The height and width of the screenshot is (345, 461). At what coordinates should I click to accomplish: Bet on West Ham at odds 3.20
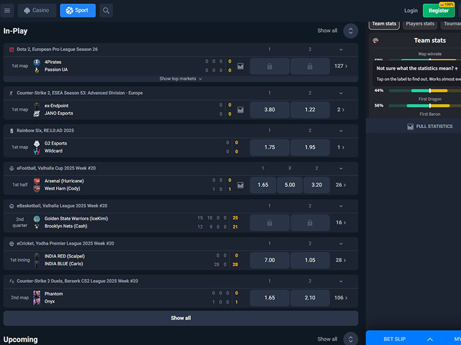[316, 185]
